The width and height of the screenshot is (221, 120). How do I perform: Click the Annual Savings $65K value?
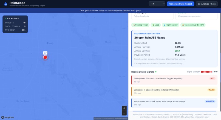click(x=177, y=51)
